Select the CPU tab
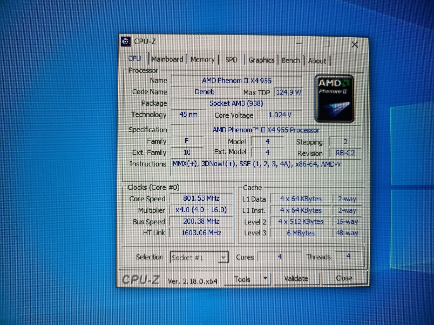The image size is (434, 325). pyautogui.click(x=134, y=59)
